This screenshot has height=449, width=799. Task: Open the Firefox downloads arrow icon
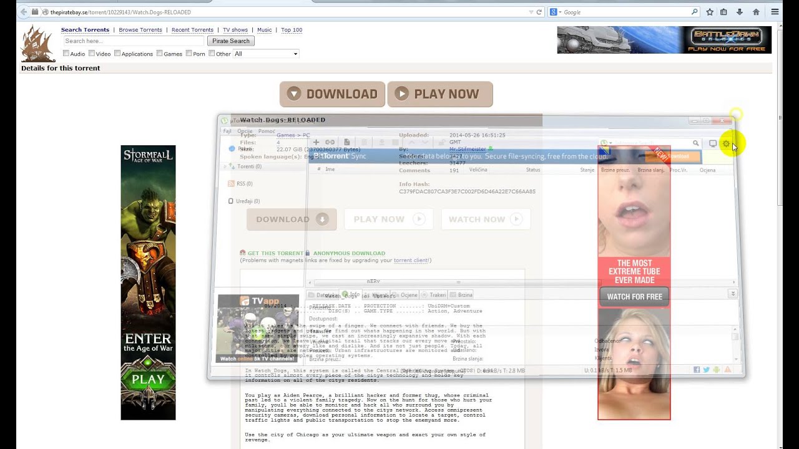[740, 12]
